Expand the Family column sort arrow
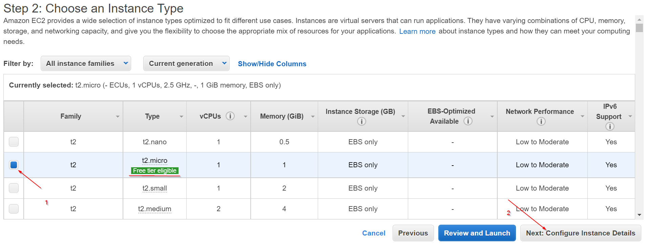 point(118,117)
